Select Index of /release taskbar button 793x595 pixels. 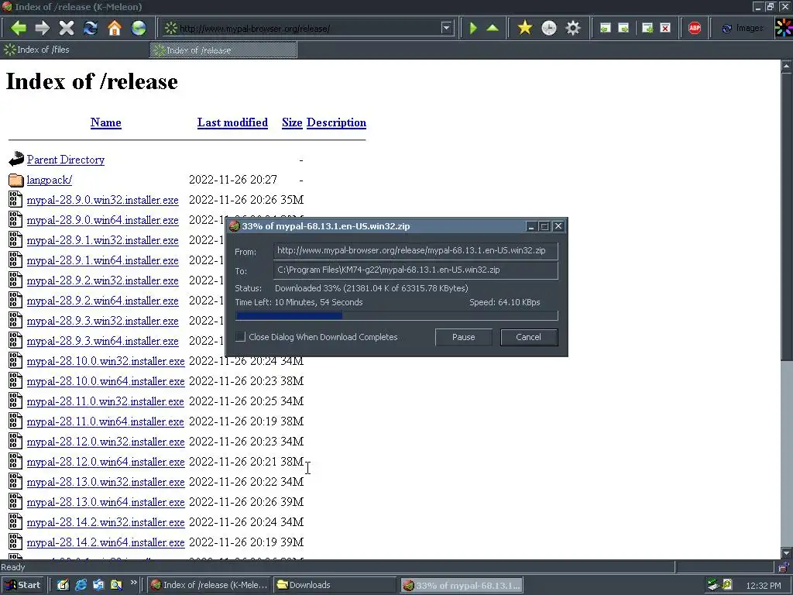tap(211, 585)
